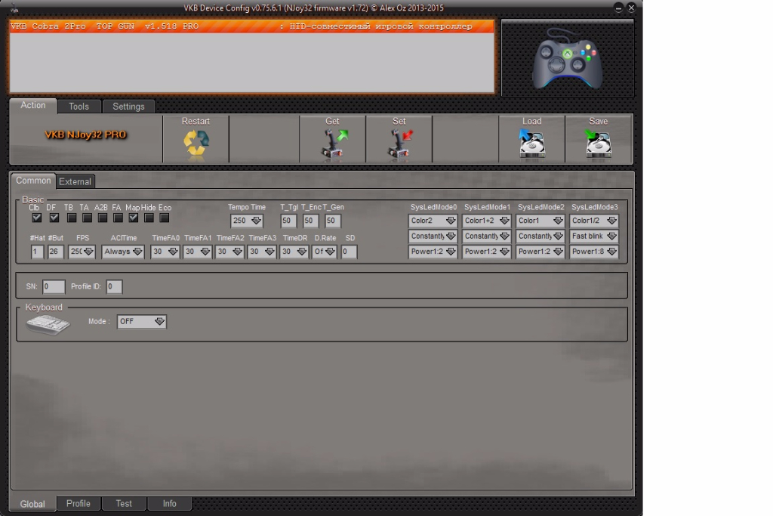Enable the Hide checkbox
This screenshot has width=773, height=516.
pos(149,218)
